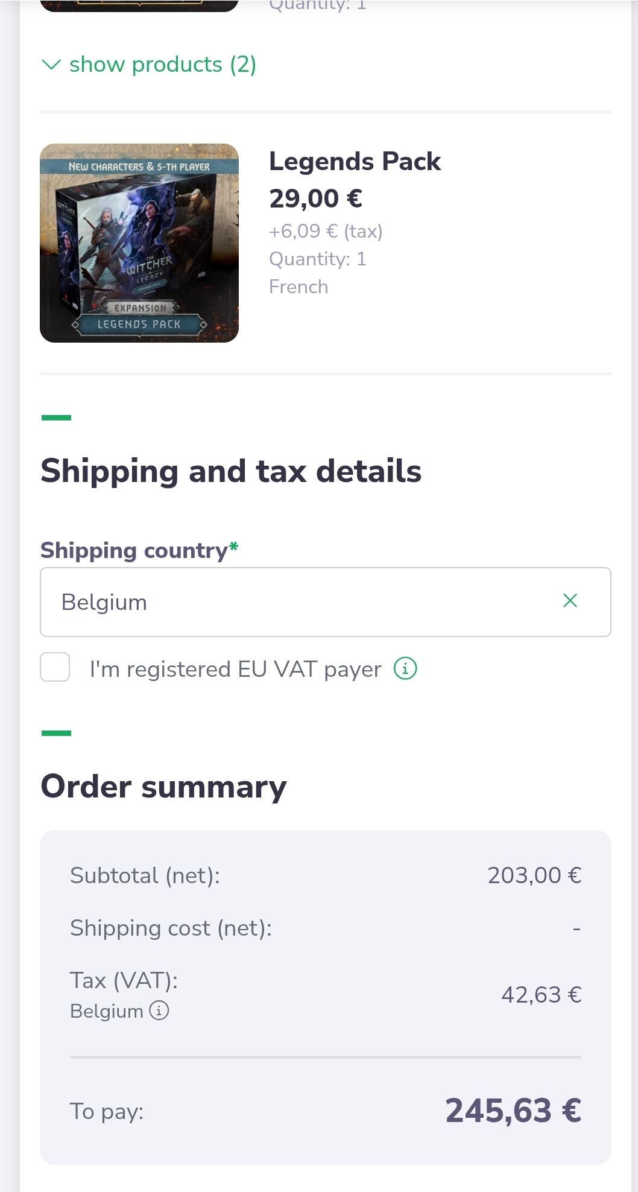Click the 29,00 € Legends Pack price
Image resolution: width=638 pixels, height=1192 pixels.
tap(315, 198)
